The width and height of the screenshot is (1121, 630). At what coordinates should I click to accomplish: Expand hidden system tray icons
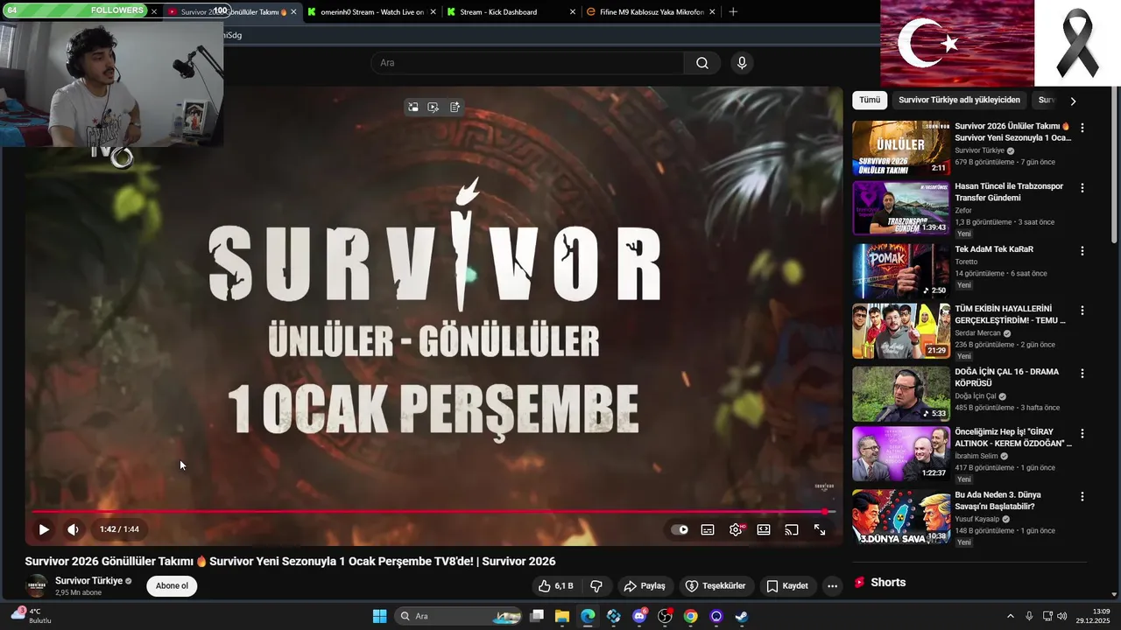coord(1010,616)
